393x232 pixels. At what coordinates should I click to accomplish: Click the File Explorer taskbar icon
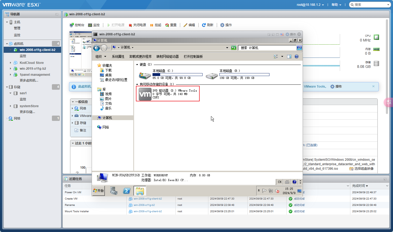coord(140,191)
